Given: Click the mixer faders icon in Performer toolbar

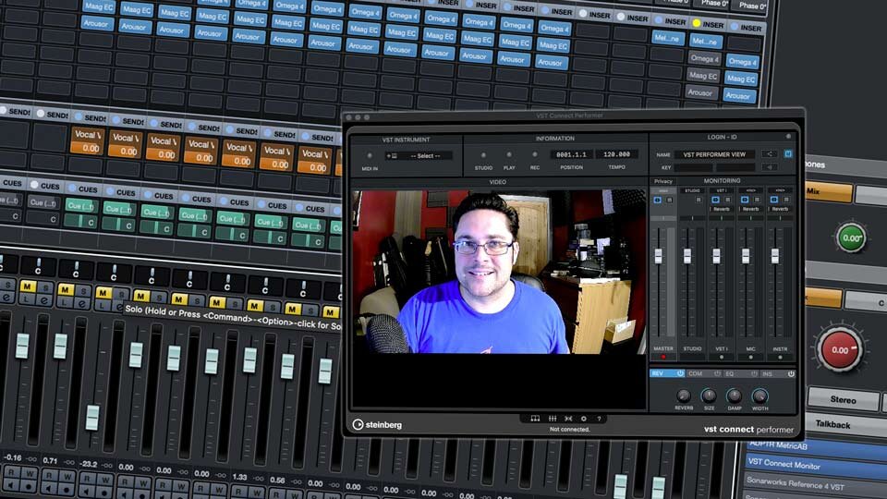Looking at the screenshot, I should coord(553,419).
